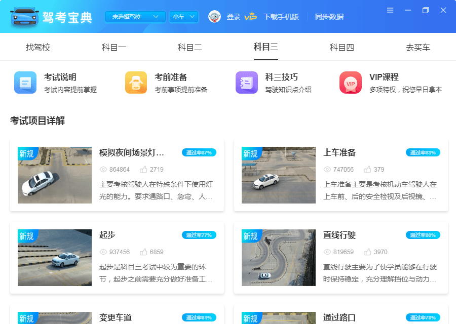Viewport: 456px width, 324px height.
Task: Click the thumbs-up icon beside 2719
Action: click(x=143, y=169)
